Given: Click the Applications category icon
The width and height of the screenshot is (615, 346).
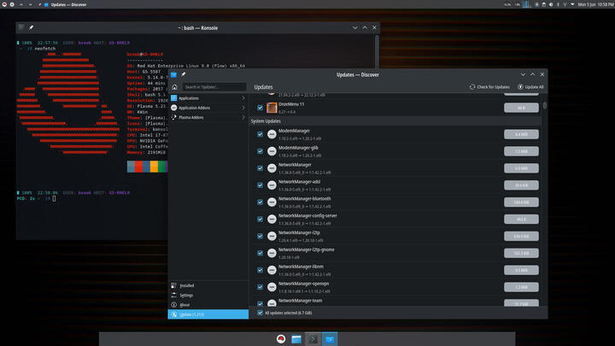Looking at the screenshot, I should [173, 98].
